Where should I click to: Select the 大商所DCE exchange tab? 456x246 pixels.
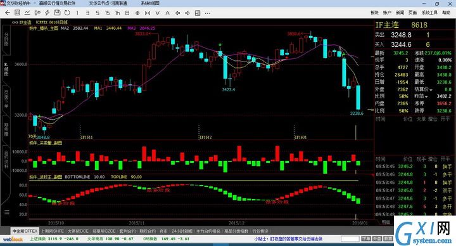point(78,231)
